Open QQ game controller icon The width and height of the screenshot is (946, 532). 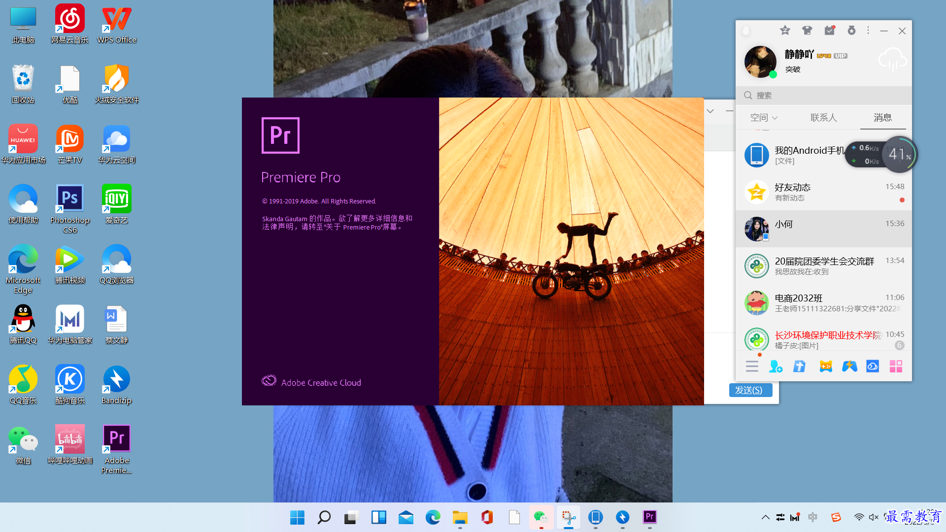826,366
